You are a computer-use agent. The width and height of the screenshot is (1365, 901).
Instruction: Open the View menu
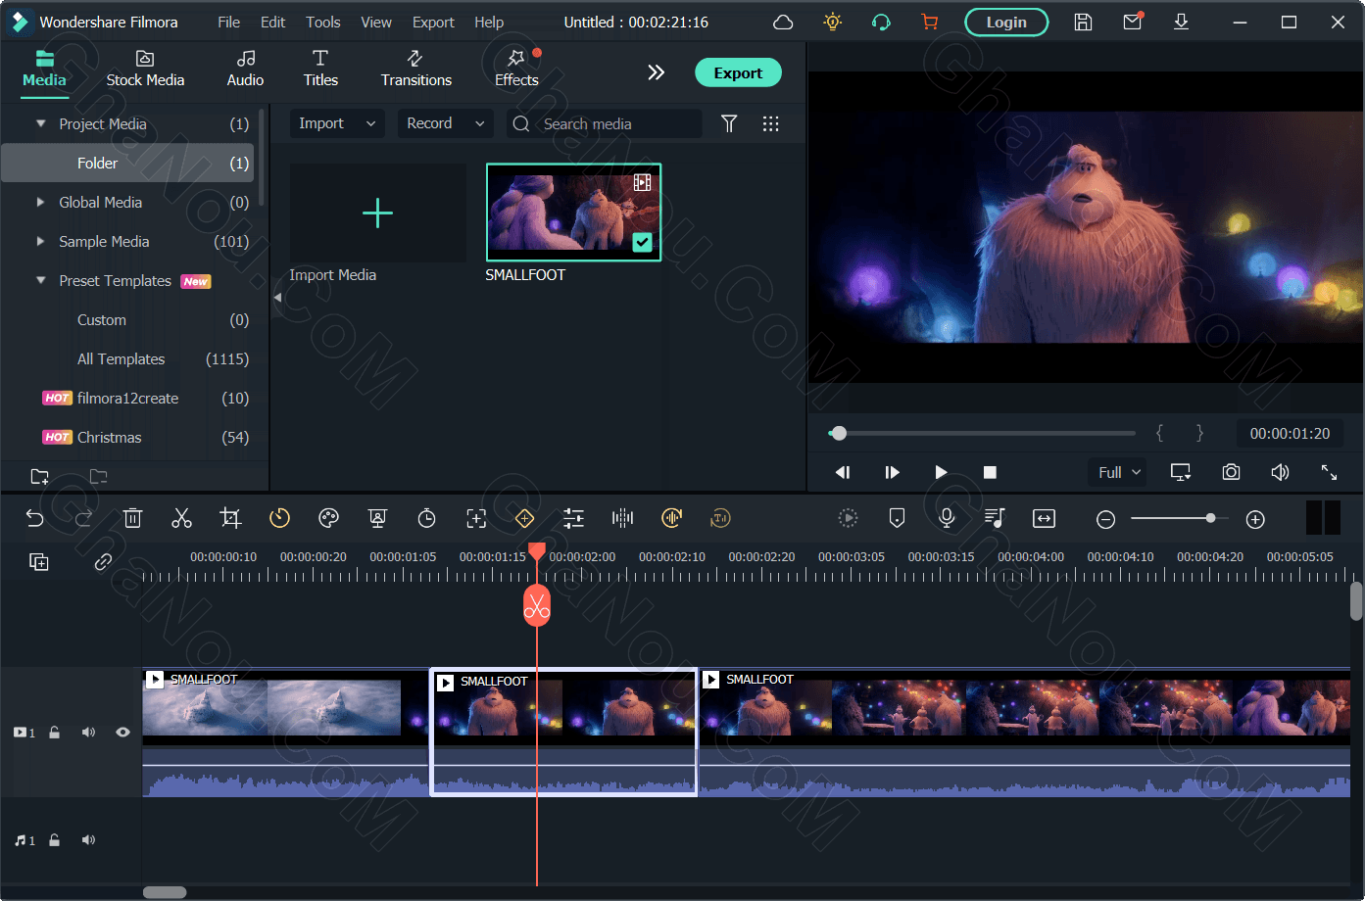click(x=376, y=22)
